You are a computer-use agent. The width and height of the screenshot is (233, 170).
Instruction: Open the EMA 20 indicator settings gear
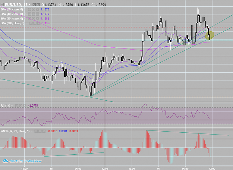34,19
